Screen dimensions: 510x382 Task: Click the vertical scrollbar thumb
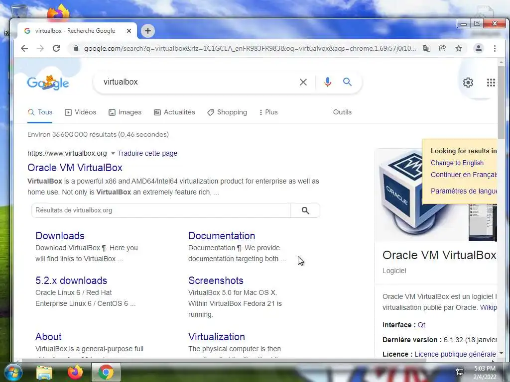coord(501,102)
